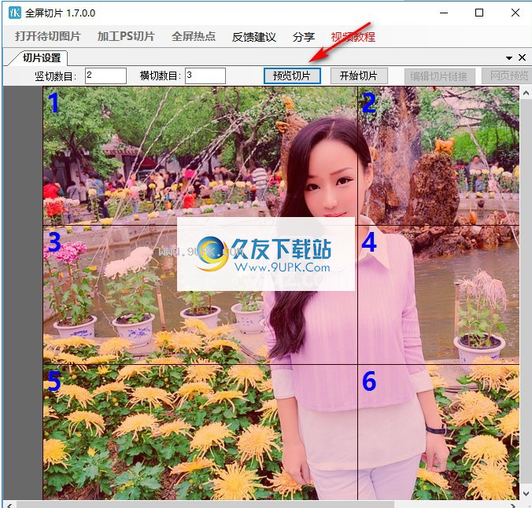Click the vertical scrollbar up arrow

[x=526, y=93]
